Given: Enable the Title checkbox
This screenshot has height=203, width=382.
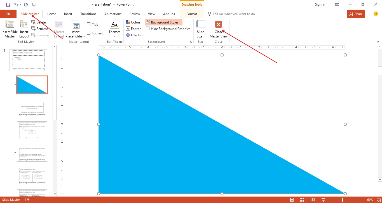Looking at the screenshot, I should click(89, 24).
